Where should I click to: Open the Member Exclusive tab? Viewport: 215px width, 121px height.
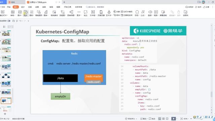78,7
